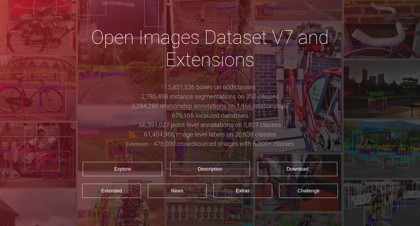Go to the Download page
The height and width of the screenshot is (226, 420).
pos(297,169)
